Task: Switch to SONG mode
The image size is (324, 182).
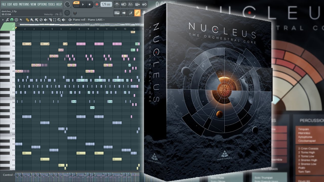Action: (x=76, y=6)
